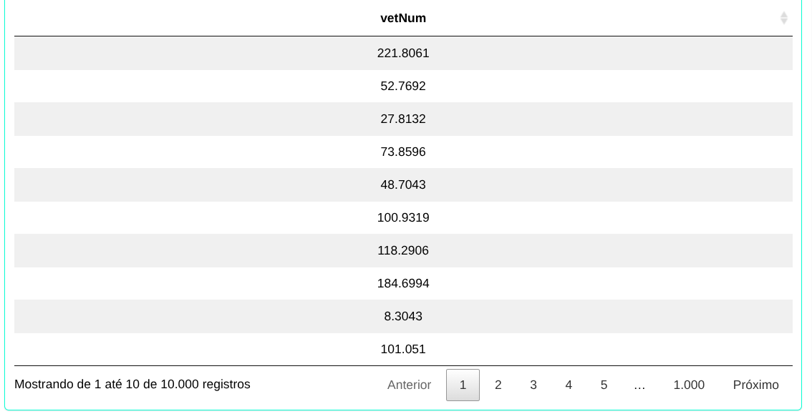Select the row with value 221.8061

[x=402, y=53]
